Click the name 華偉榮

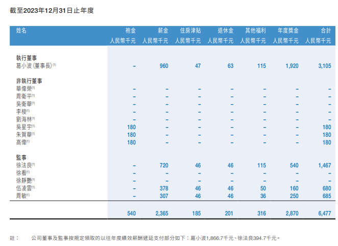(25, 89)
